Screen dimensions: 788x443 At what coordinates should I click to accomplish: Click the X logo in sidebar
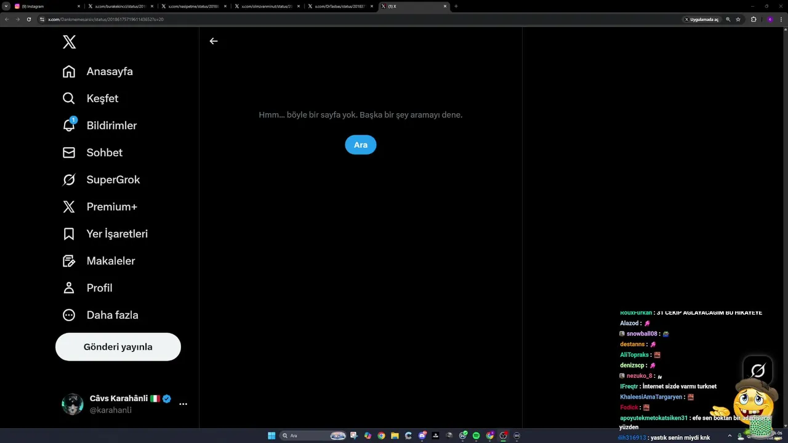coord(70,42)
